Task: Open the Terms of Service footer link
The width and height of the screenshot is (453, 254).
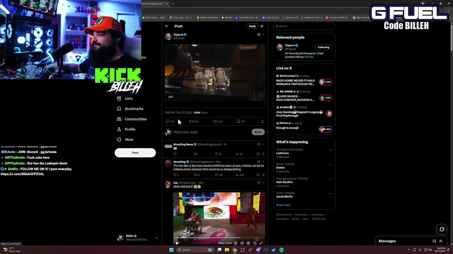Action: tap(283, 214)
